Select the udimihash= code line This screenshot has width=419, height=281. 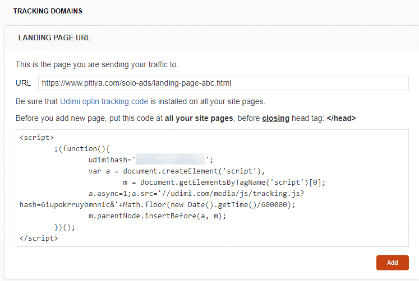pyautogui.click(x=151, y=160)
